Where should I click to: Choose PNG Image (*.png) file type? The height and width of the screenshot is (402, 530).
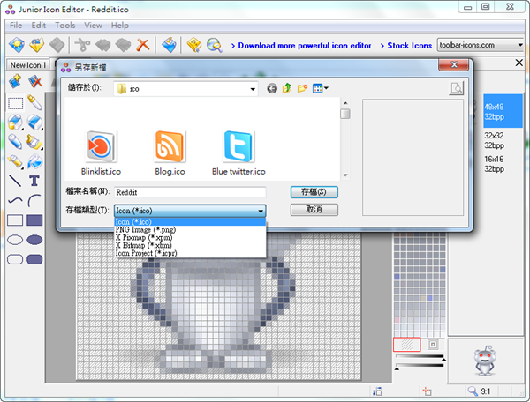(x=190, y=230)
